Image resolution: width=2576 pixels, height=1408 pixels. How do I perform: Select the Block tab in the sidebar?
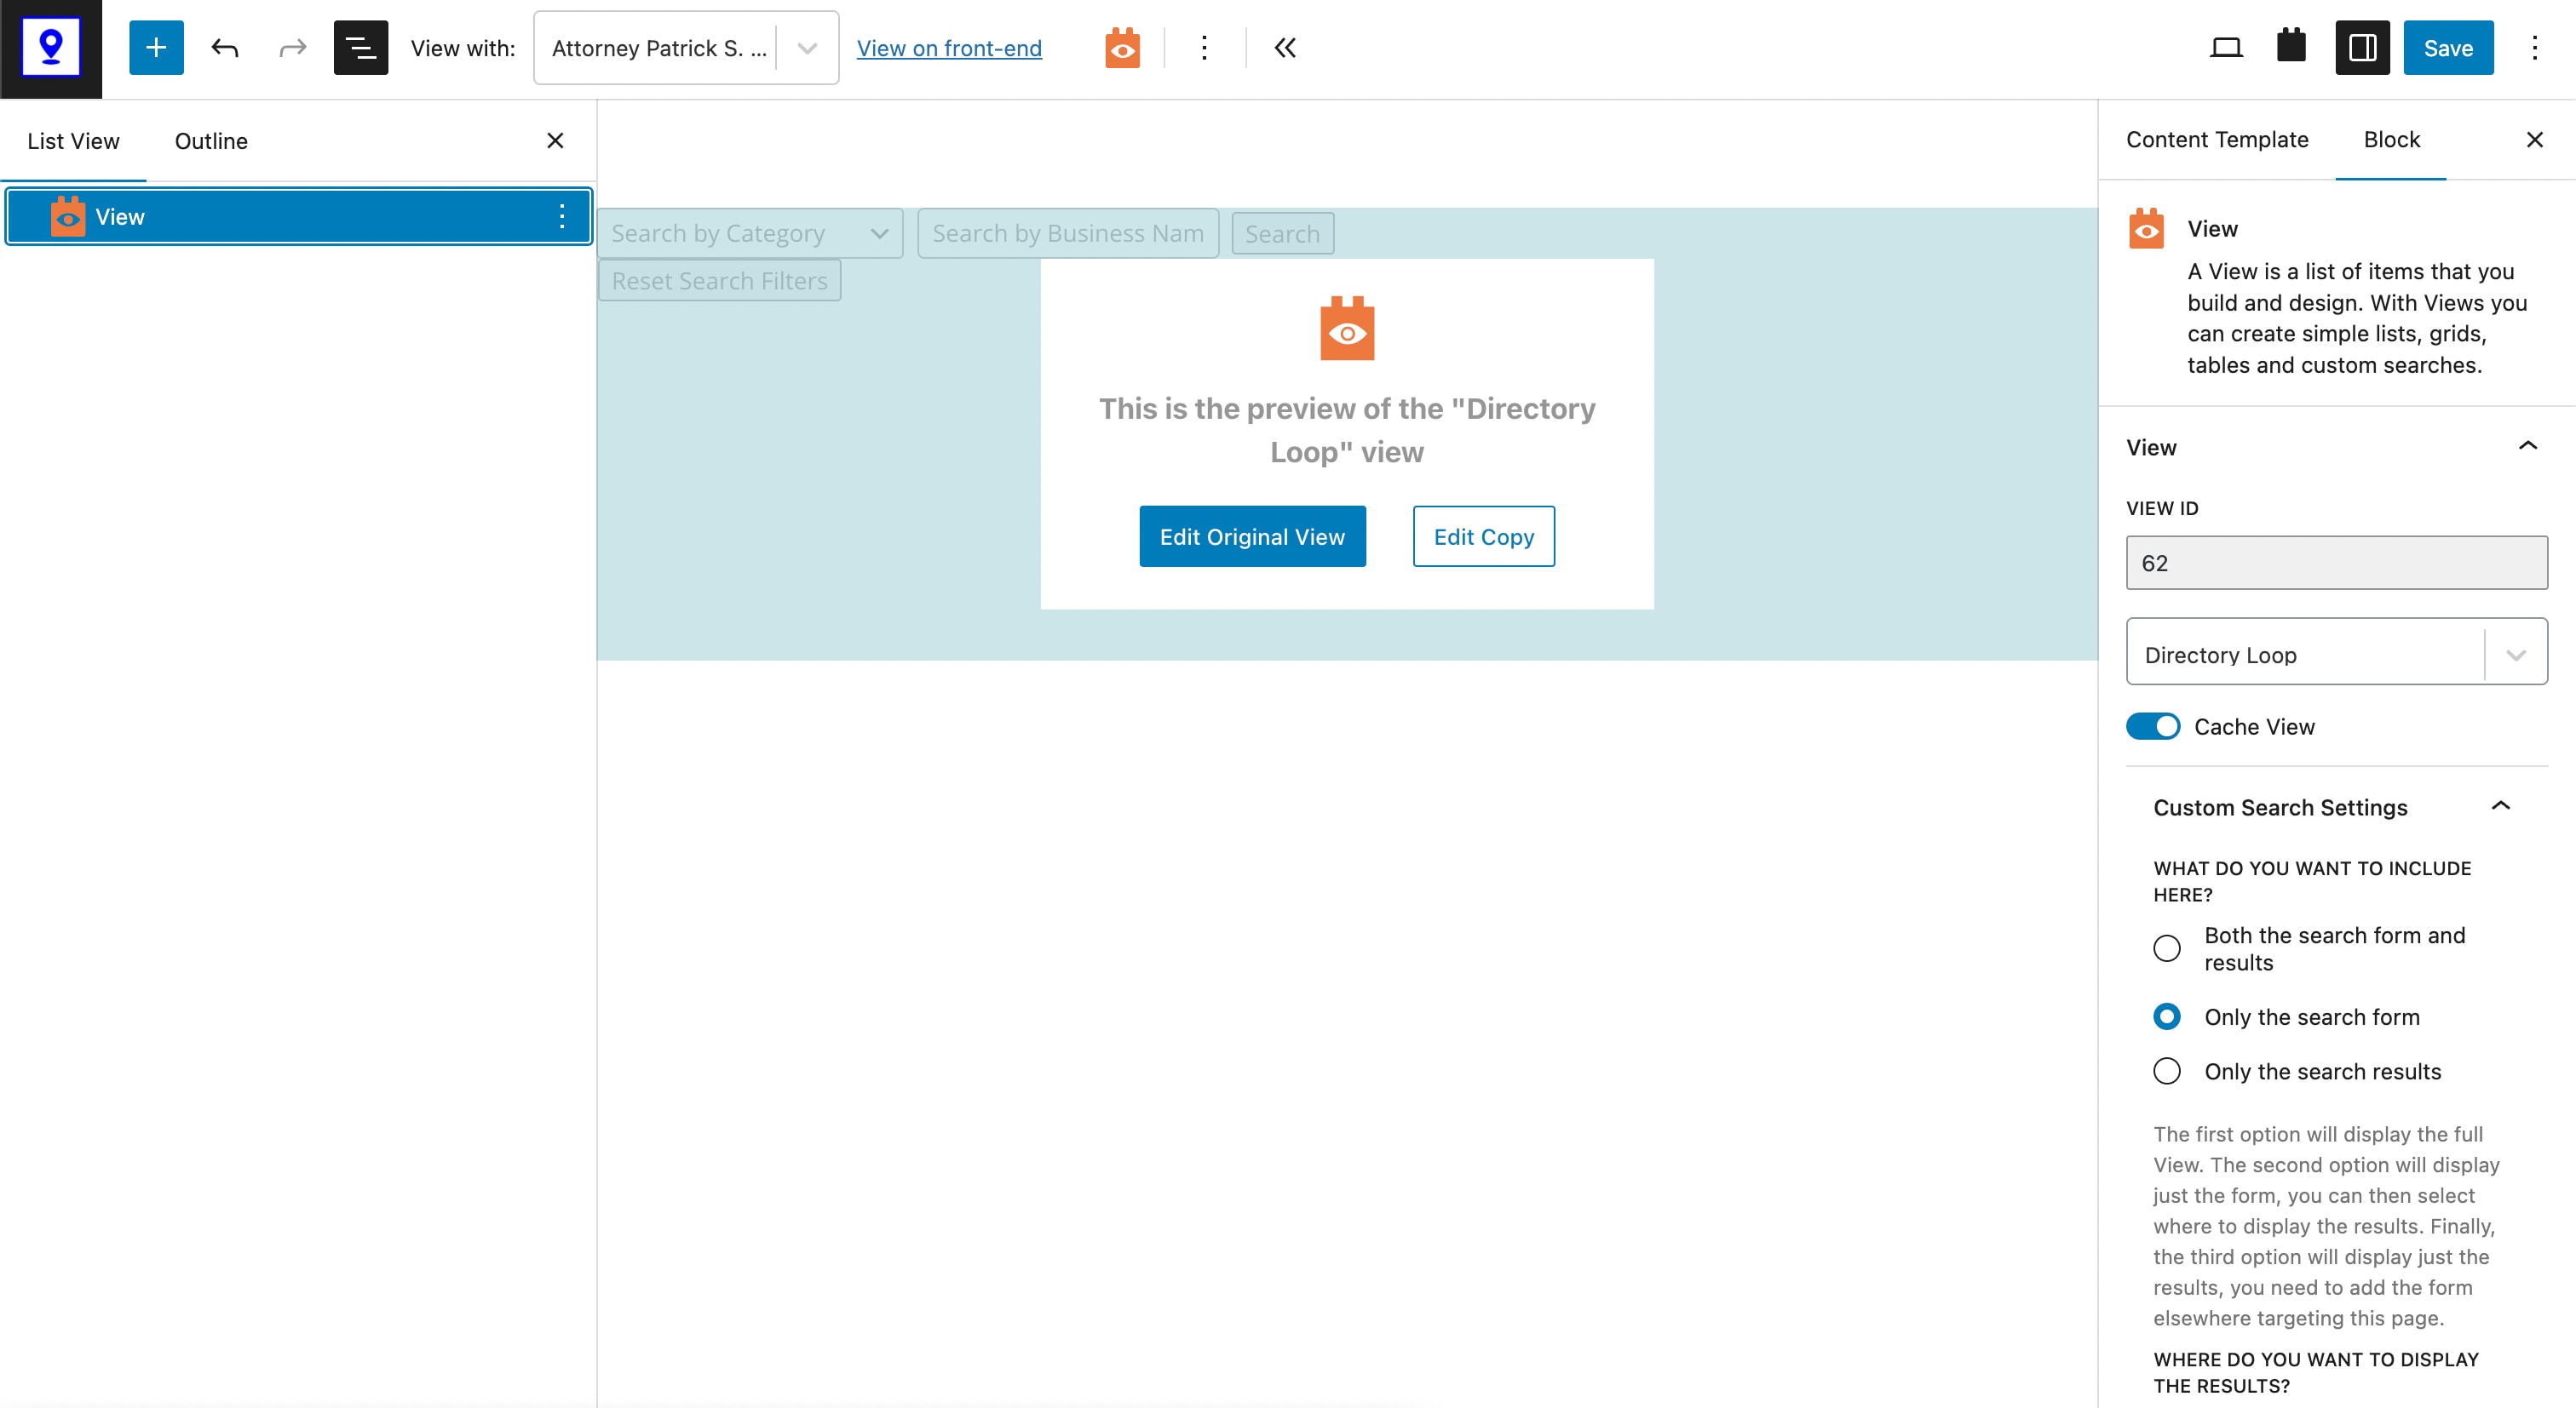click(2391, 140)
